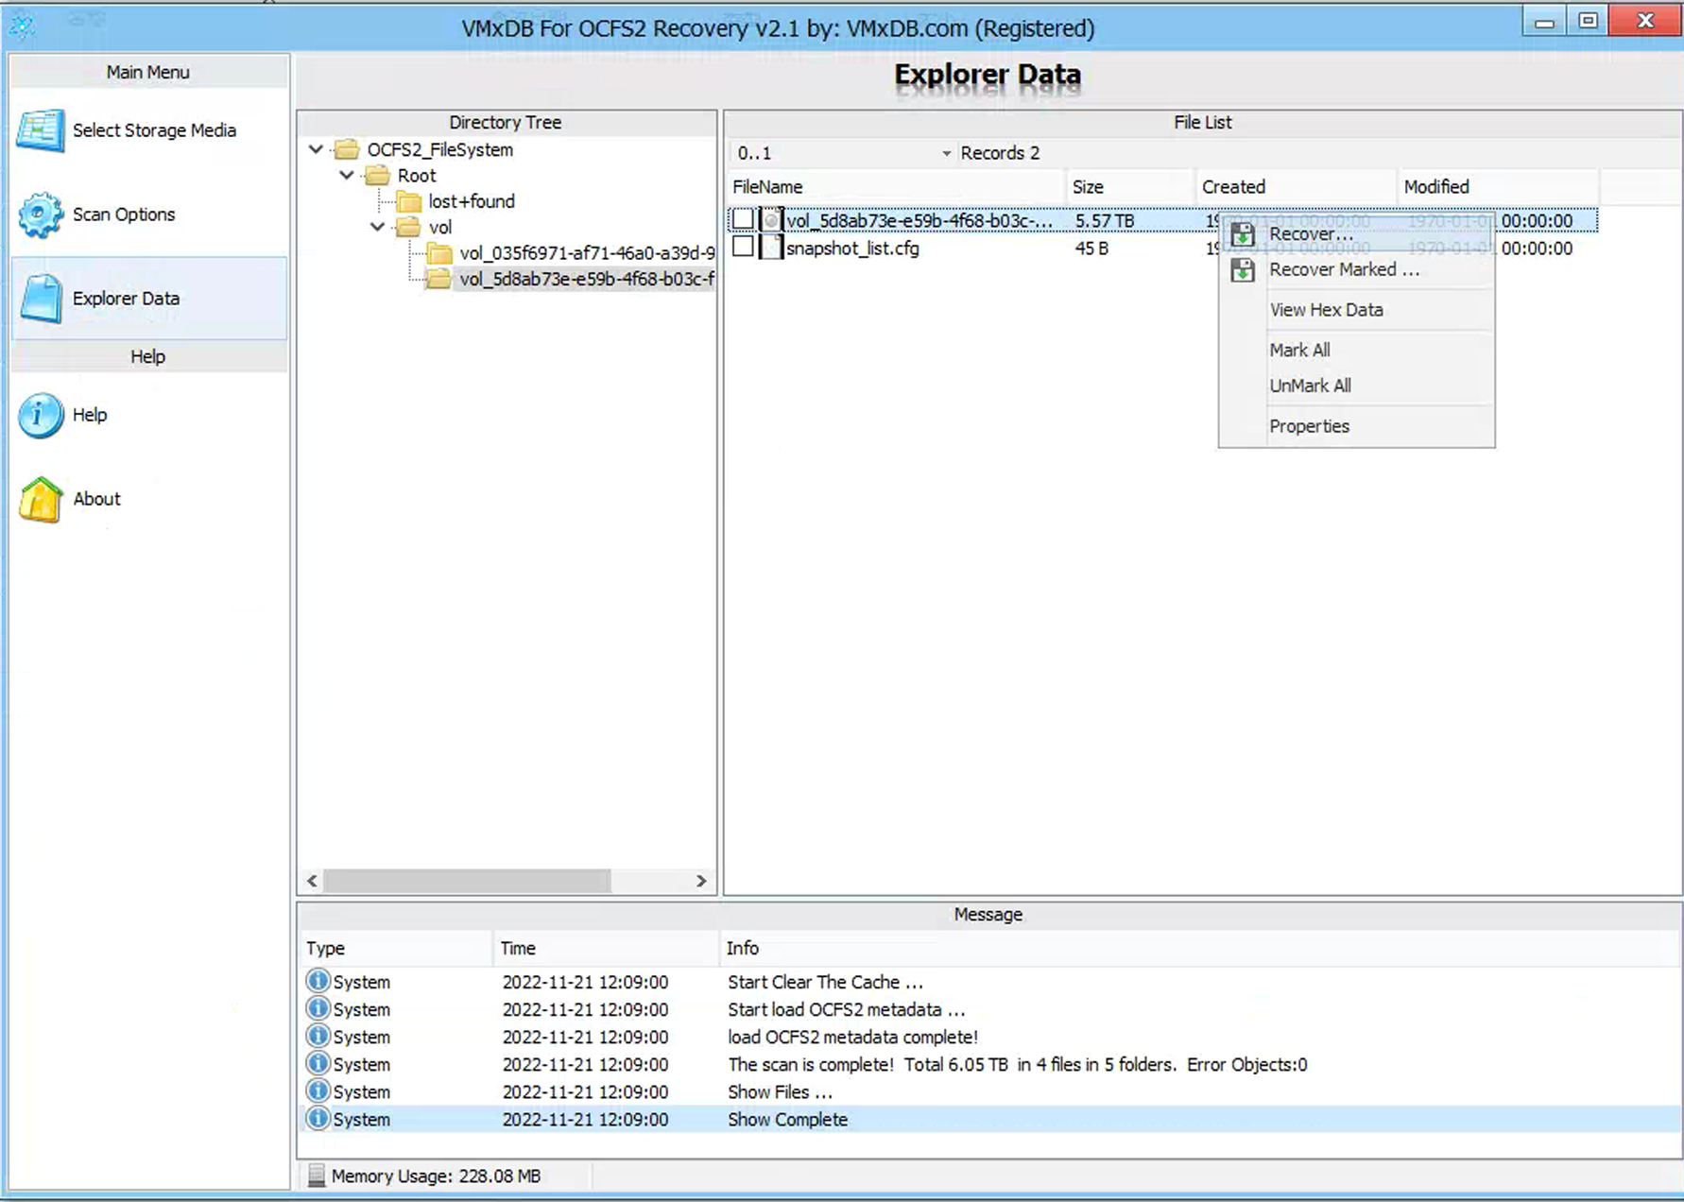
Task: Click the application logo in title bar
Action: (22, 26)
